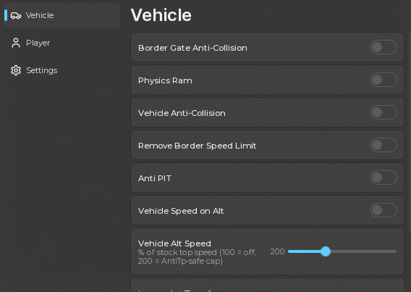
Task: Click the Vehicle Alt Speed slider handle
Action: tap(326, 251)
